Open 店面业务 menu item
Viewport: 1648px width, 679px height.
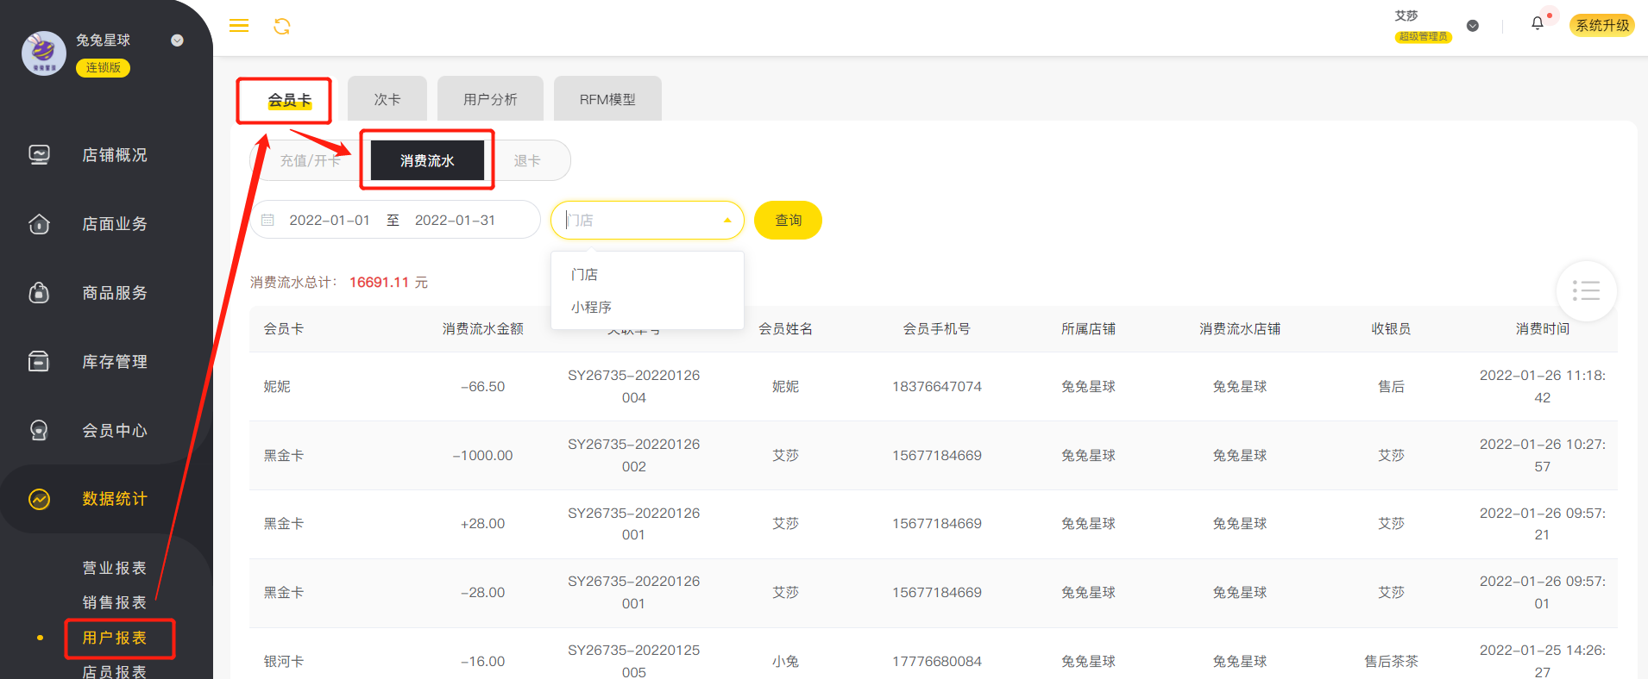[x=115, y=224]
